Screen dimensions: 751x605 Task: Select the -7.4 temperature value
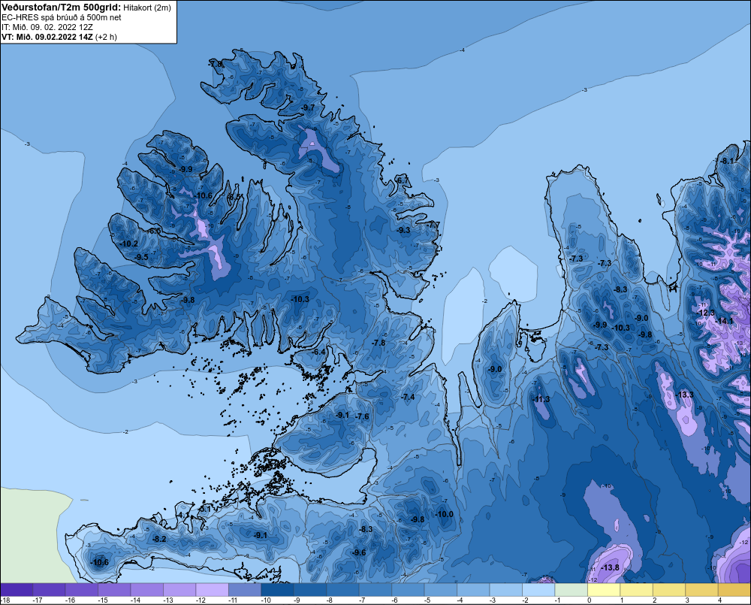coord(408,397)
